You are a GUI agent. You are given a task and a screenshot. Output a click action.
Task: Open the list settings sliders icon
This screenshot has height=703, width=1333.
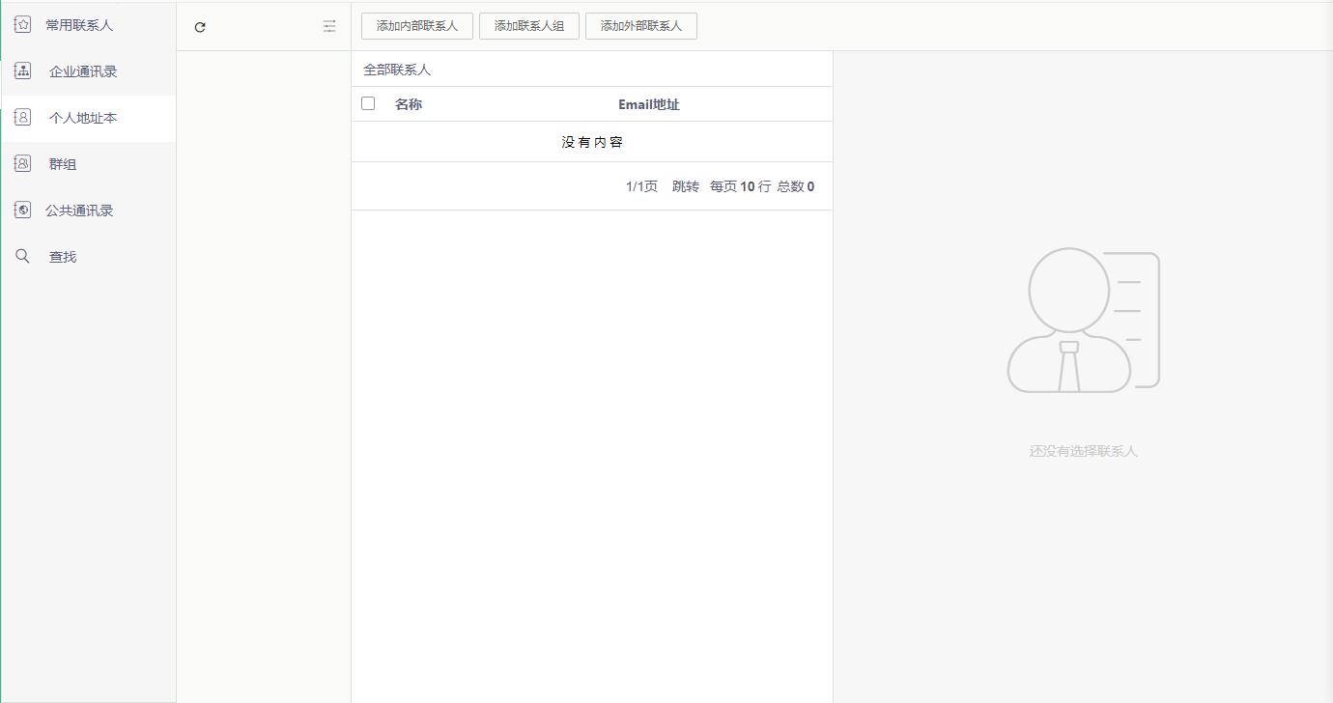coord(329,27)
